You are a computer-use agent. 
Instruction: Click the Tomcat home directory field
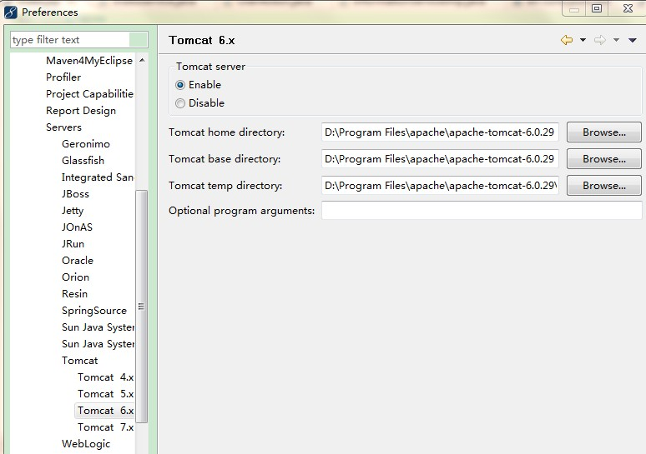tap(440, 132)
